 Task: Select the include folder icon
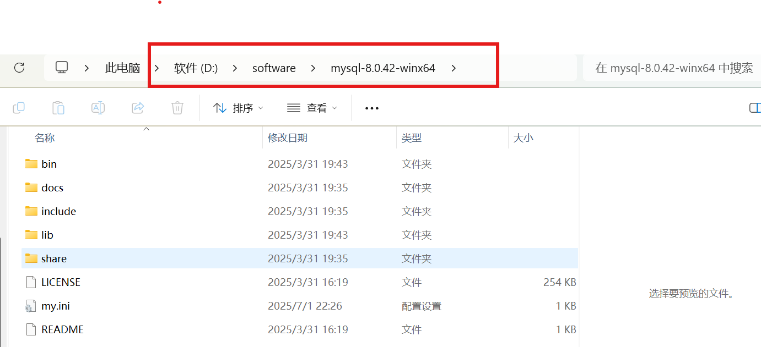click(x=31, y=211)
